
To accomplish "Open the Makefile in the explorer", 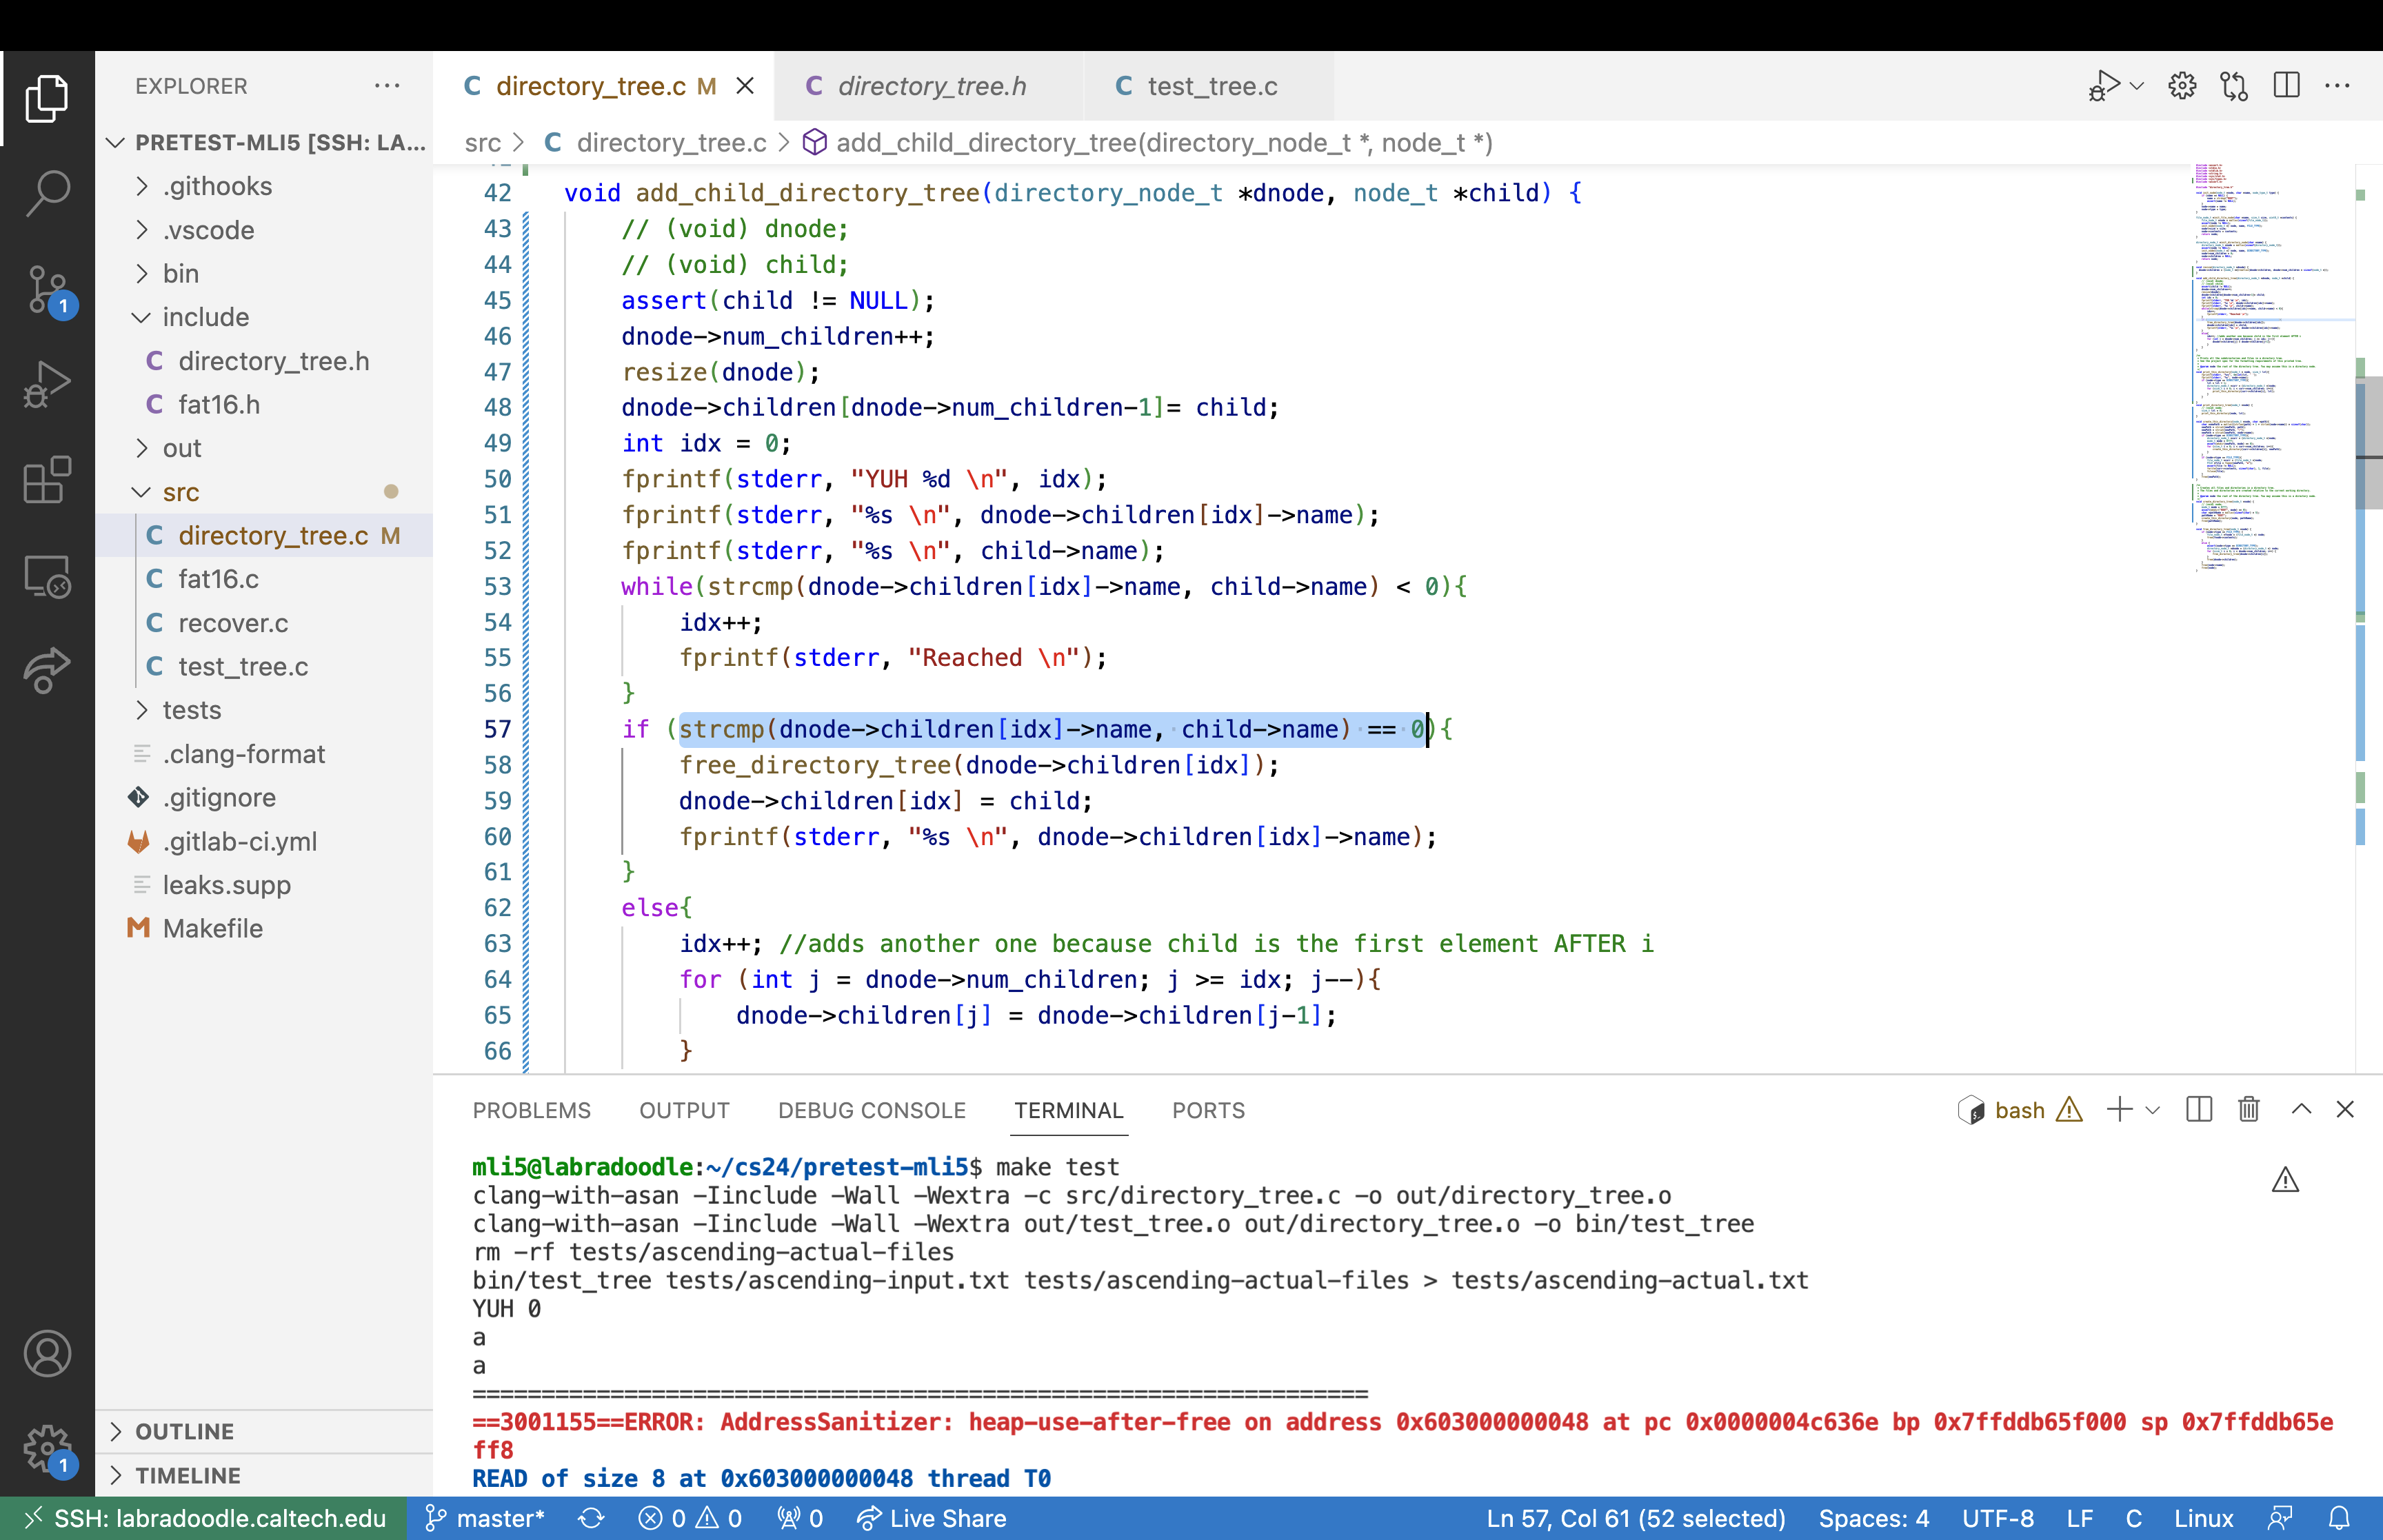I will pos(212,928).
